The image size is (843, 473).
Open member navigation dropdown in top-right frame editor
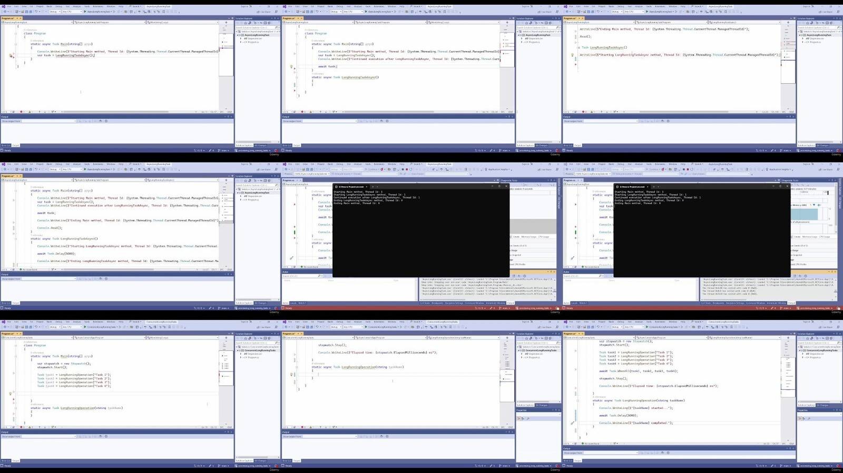click(x=743, y=23)
